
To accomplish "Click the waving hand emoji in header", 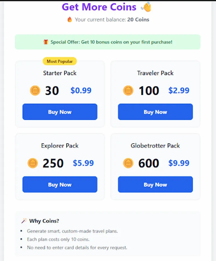I will [x=146, y=7].
